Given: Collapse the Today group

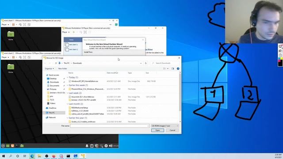Looking at the screenshot, I should 68,77.
